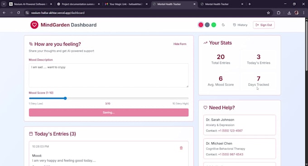Image resolution: width=308 pixels, height=166 pixels.
Task: Select the gray-blue theme color dot
Action: coord(207,25)
